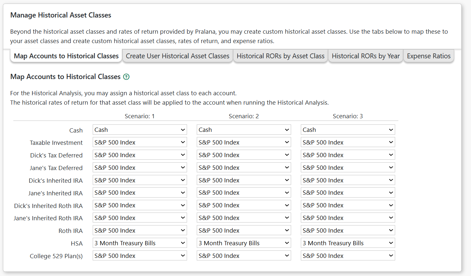Expand Scenario 1 Taxable Investment dropdown
The image size is (471, 276).
pos(140,143)
